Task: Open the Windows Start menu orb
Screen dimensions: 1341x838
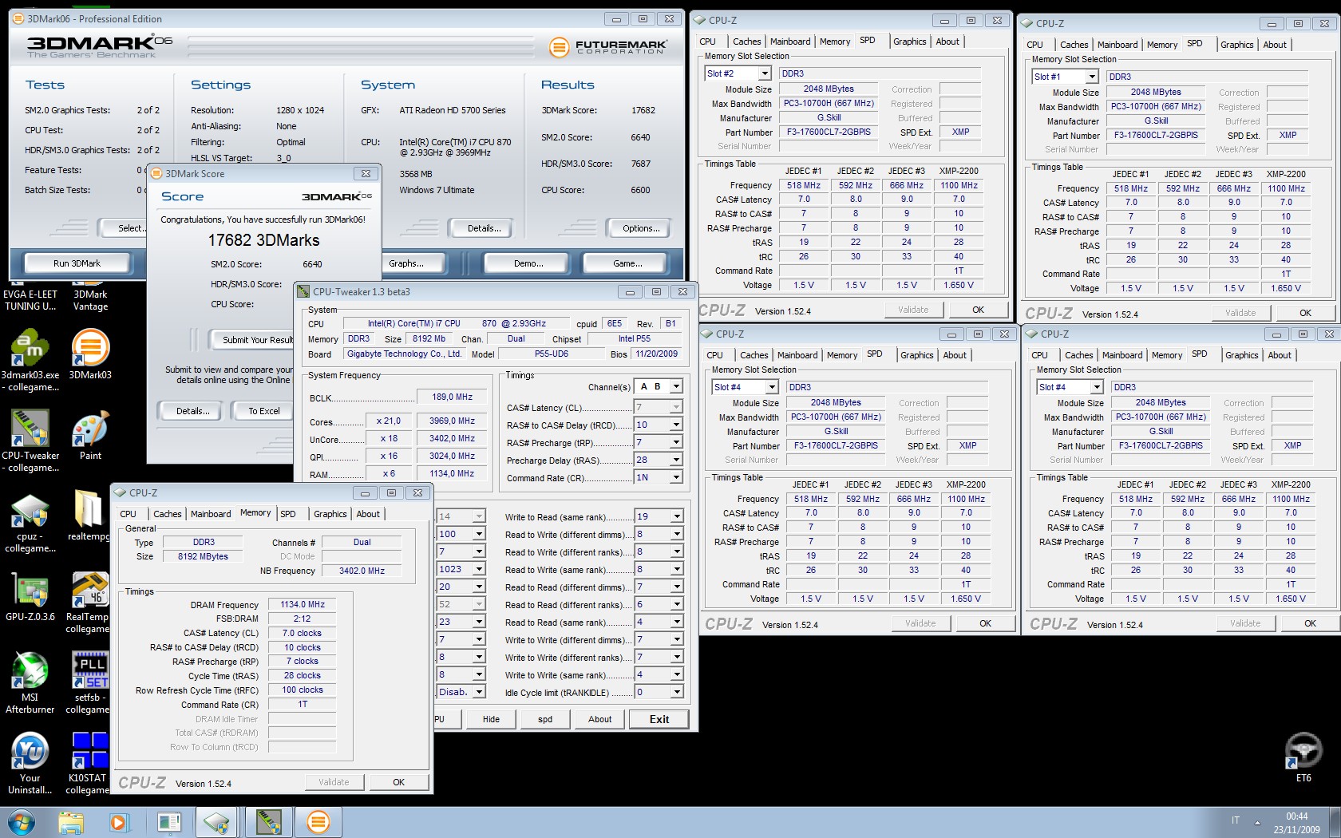Action: click(x=22, y=821)
